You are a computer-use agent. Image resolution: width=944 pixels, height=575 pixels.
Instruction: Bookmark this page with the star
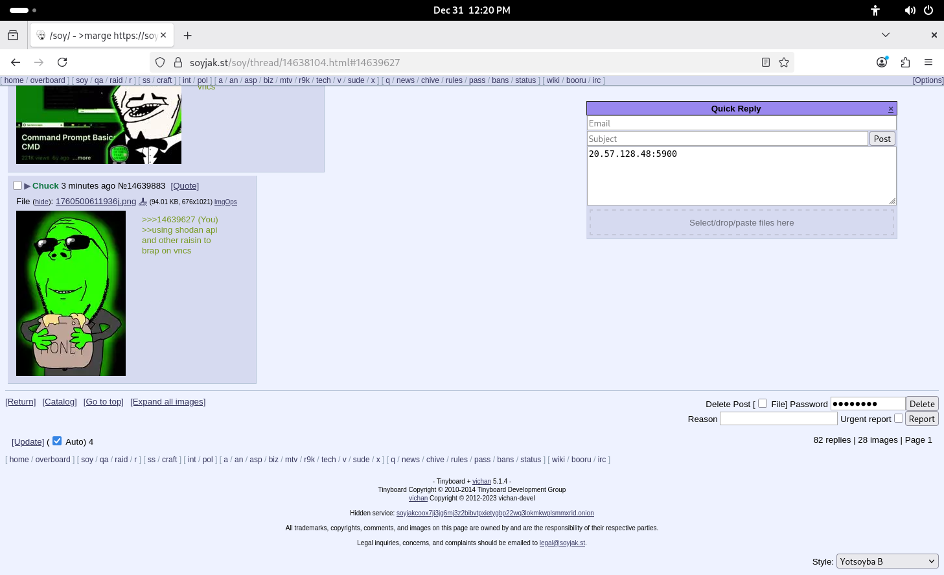tap(784, 62)
